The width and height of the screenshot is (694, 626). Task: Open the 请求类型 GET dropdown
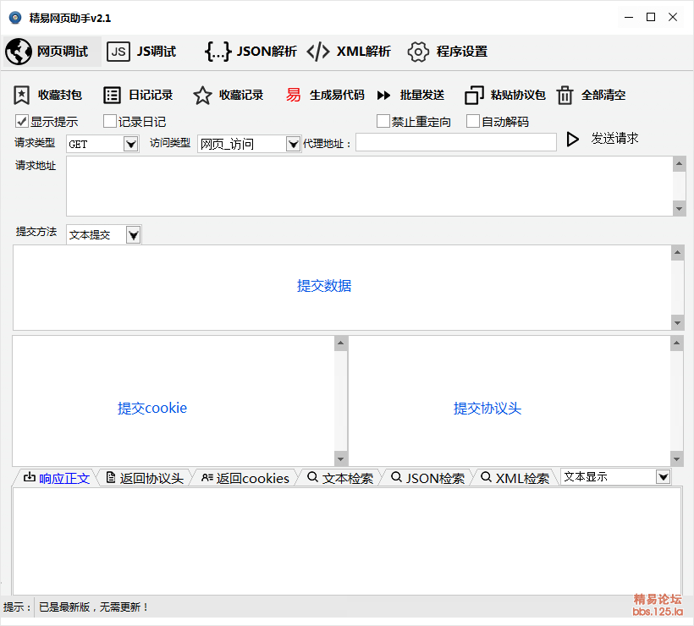coord(130,144)
